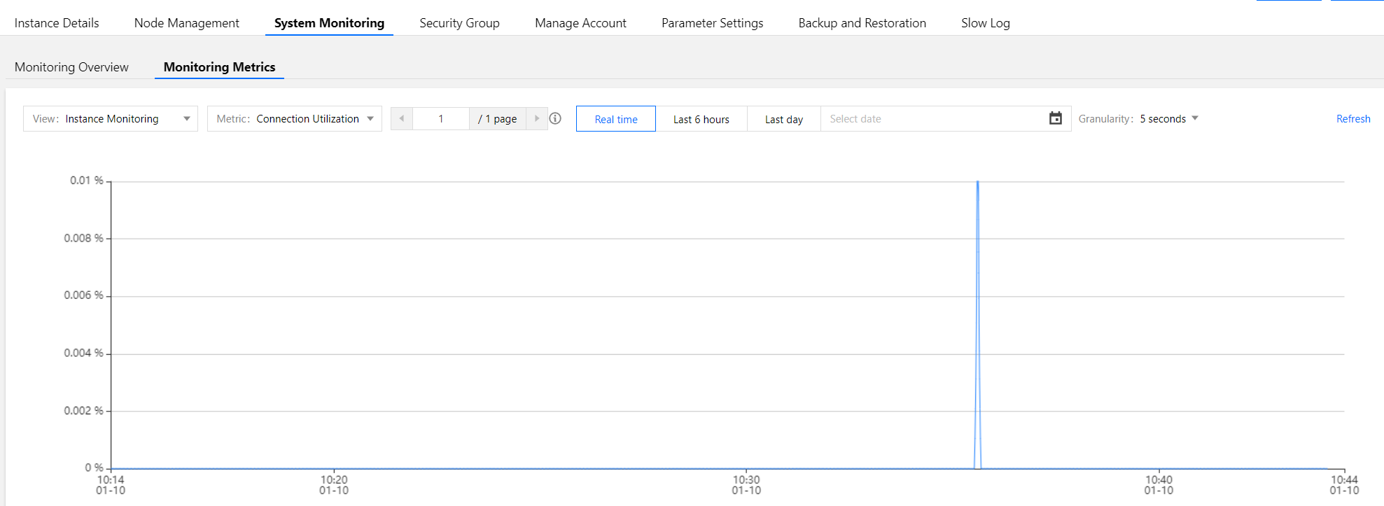Click the Refresh link
Viewport: 1384px width, 506px height.
(x=1352, y=119)
